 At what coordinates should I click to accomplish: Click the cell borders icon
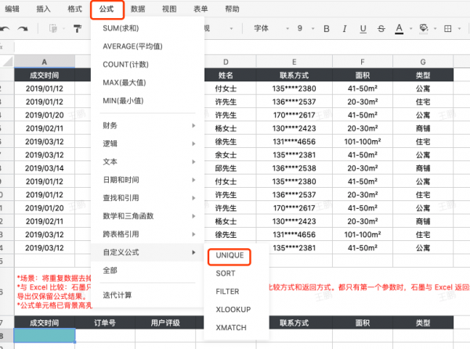[448, 29]
